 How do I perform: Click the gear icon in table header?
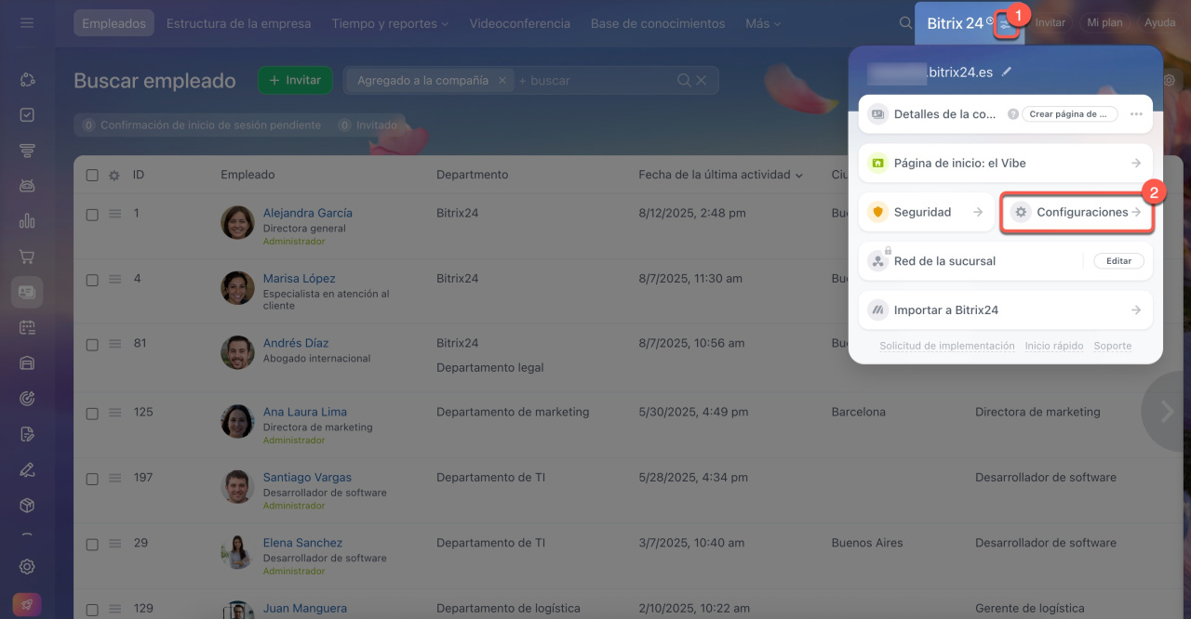pos(114,175)
